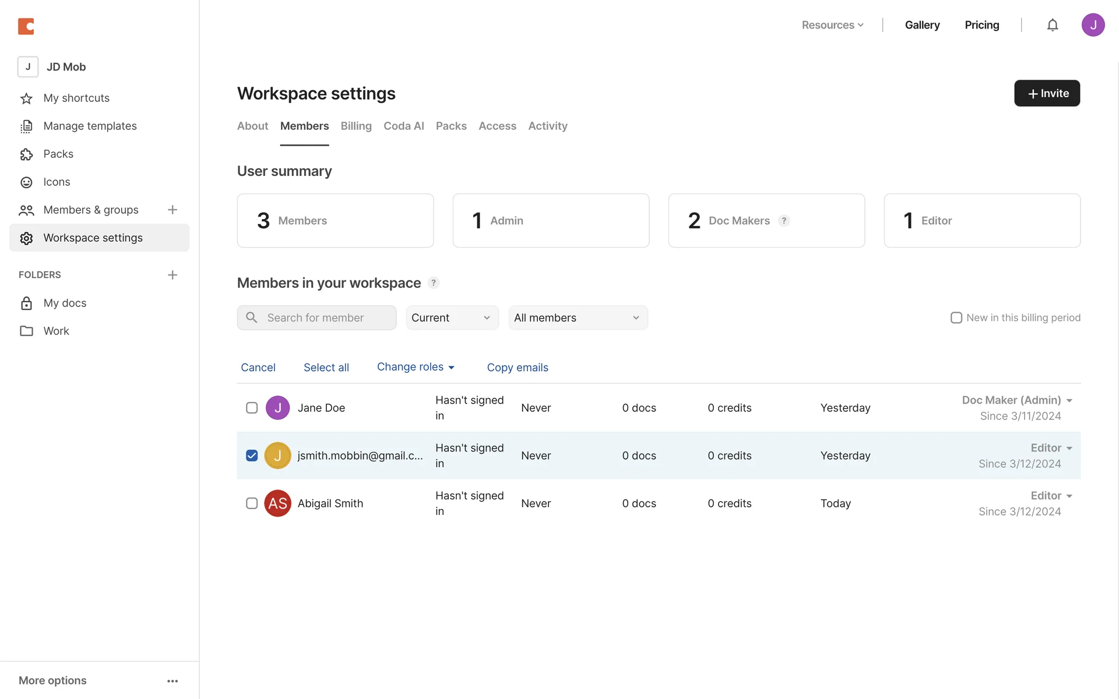Create new folder with plus icon
The image size is (1119, 699).
point(172,275)
